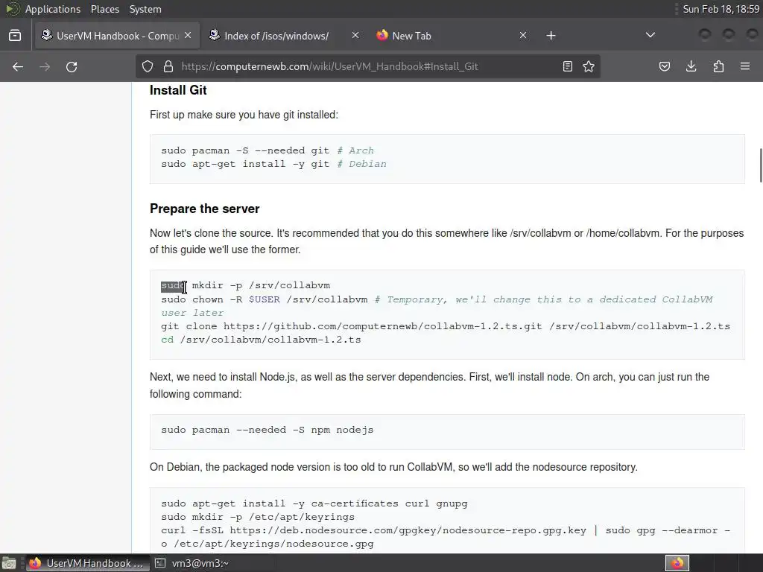Screen dimensions: 763x572
Task: Close the New Tab tab
Action: (x=523, y=36)
